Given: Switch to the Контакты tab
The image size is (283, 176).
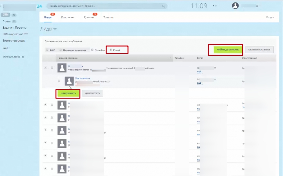Looking at the screenshot, I should click(68, 17).
